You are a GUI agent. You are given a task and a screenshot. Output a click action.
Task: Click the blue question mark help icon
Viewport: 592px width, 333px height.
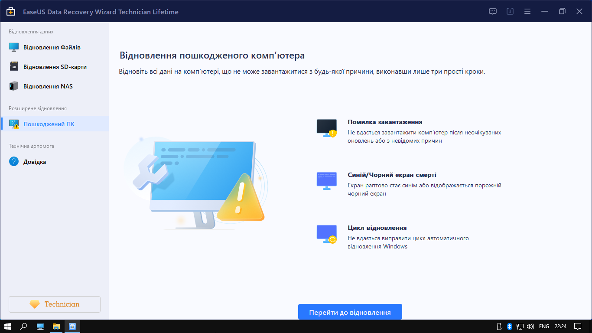[14, 162]
